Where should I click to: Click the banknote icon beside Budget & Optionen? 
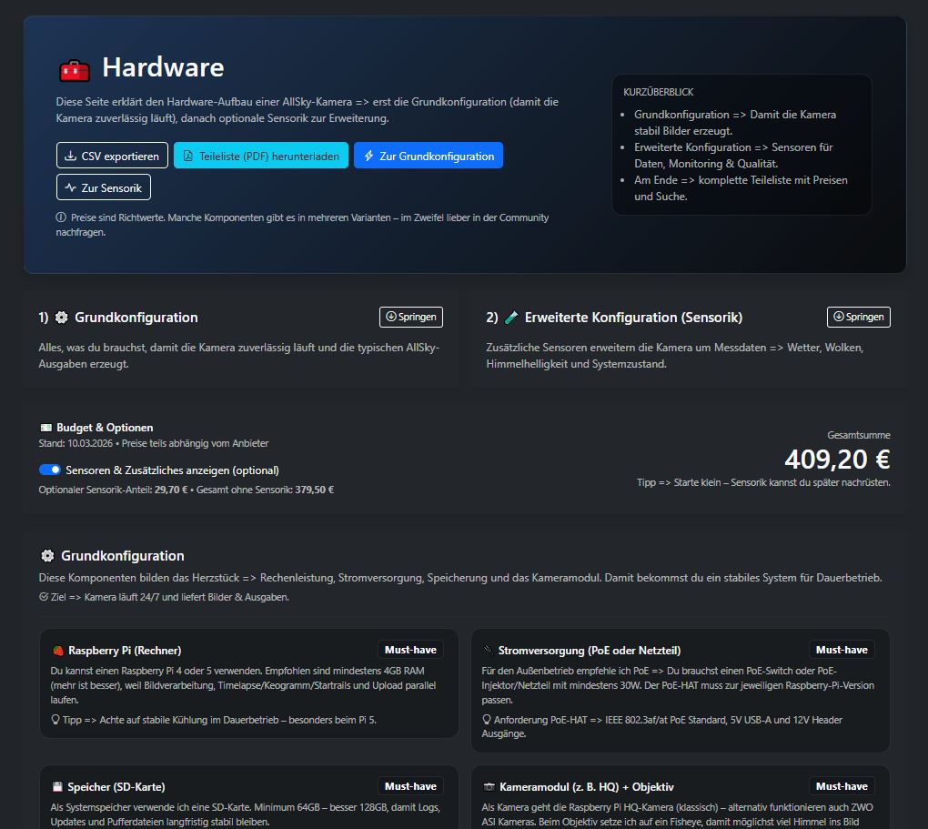pyautogui.click(x=47, y=426)
